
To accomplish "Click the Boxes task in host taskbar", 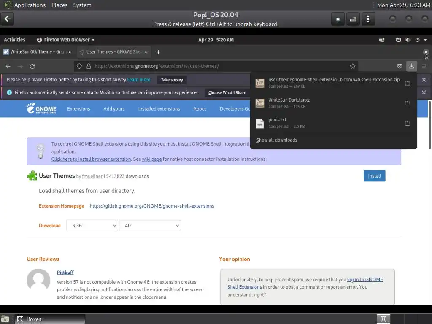I will pos(50,319).
